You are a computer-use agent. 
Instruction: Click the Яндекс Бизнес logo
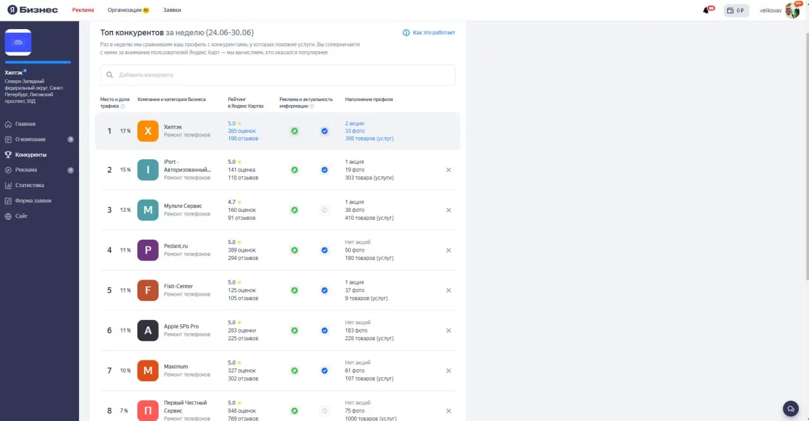[33, 10]
